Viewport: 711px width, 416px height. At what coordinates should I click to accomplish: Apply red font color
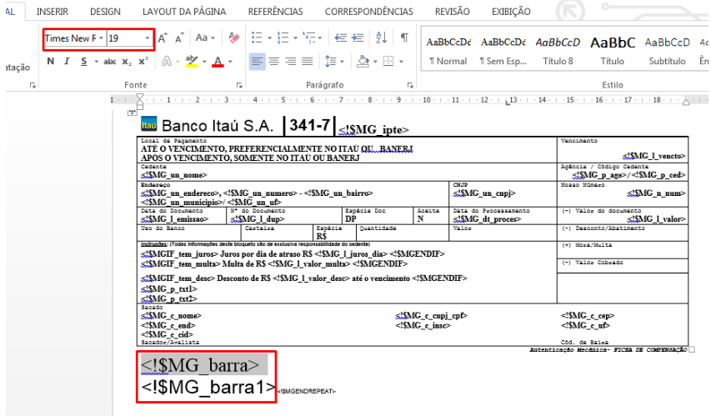(218, 61)
